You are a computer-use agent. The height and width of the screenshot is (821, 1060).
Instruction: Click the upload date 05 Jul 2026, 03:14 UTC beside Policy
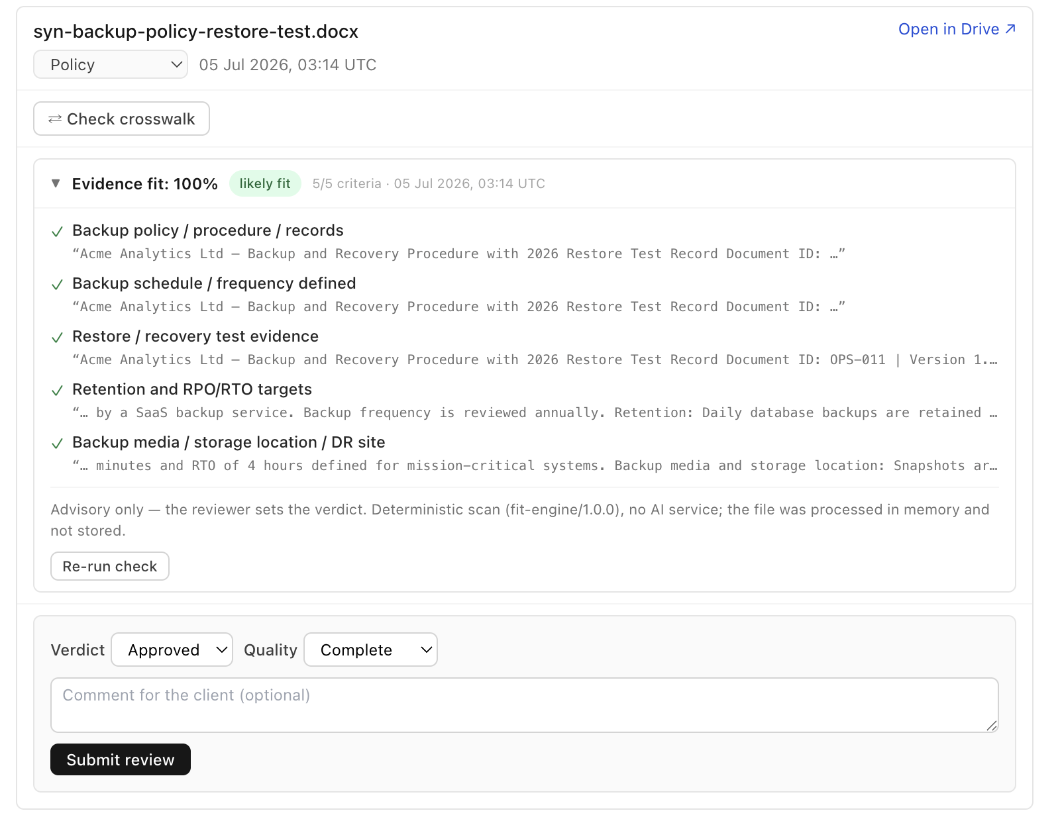click(288, 65)
